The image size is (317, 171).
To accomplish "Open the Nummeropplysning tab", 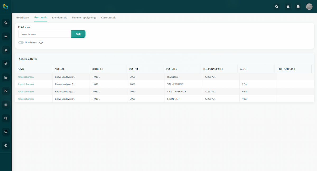I will pos(84,18).
